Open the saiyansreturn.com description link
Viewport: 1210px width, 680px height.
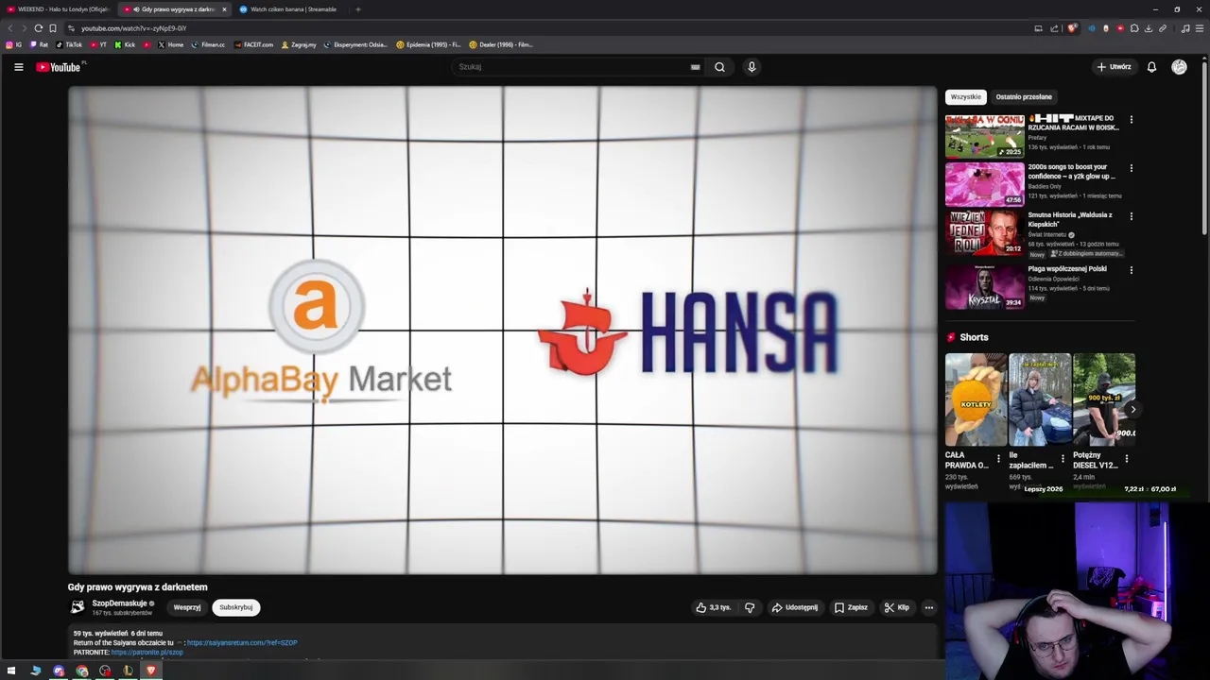click(x=242, y=643)
